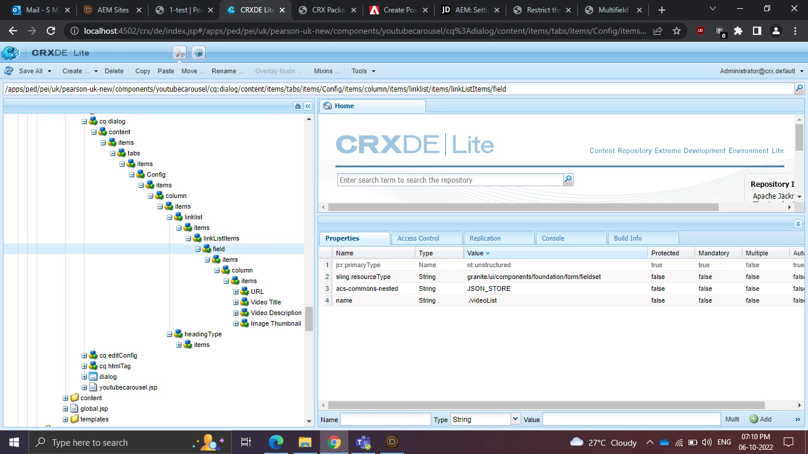Open the Administrator@crx.default user menu
808x454 pixels.
pyautogui.click(x=762, y=71)
